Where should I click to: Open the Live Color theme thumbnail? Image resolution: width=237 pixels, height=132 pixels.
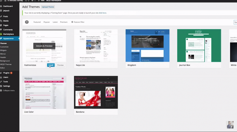pyautogui.click(x=44, y=92)
